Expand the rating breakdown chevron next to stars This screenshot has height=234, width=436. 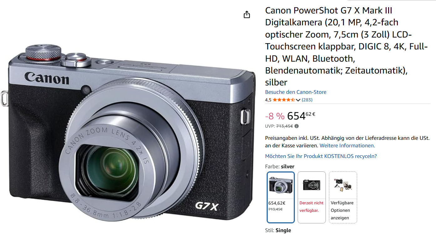click(298, 100)
